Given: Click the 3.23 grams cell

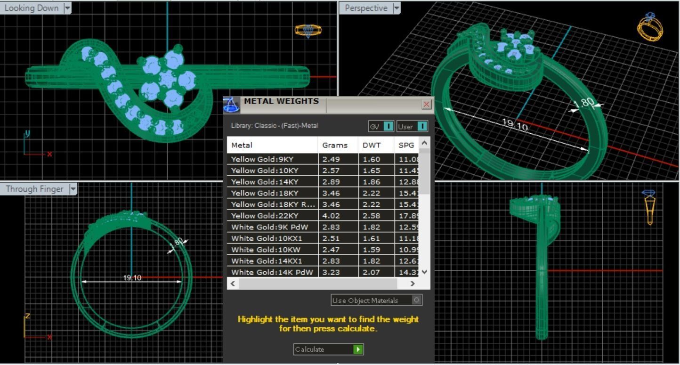Looking at the screenshot, I should pyautogui.click(x=338, y=272).
